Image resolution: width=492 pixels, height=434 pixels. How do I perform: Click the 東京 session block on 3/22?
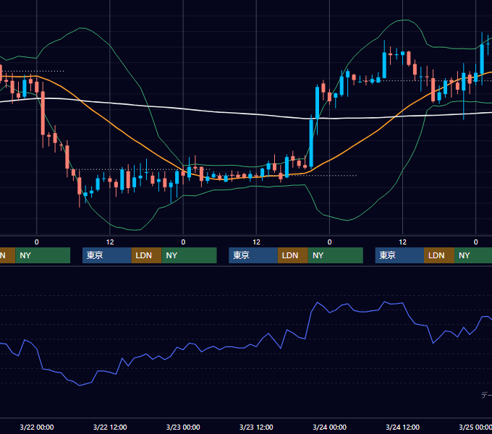point(106,255)
